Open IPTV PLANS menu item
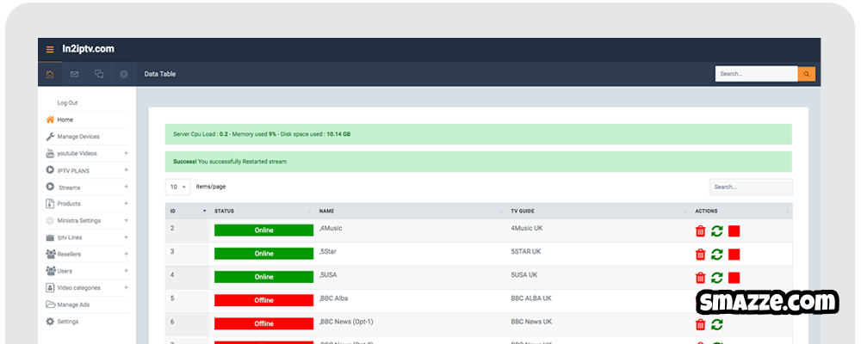The image size is (861, 344). point(73,170)
